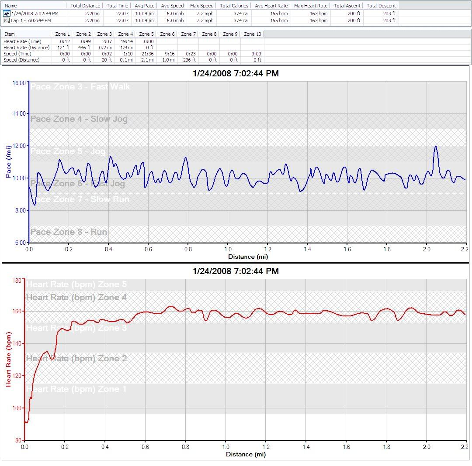This screenshot has width=472, height=466.
Task: Select the Max Heart Rate column header
Action: pyautogui.click(x=310, y=6)
